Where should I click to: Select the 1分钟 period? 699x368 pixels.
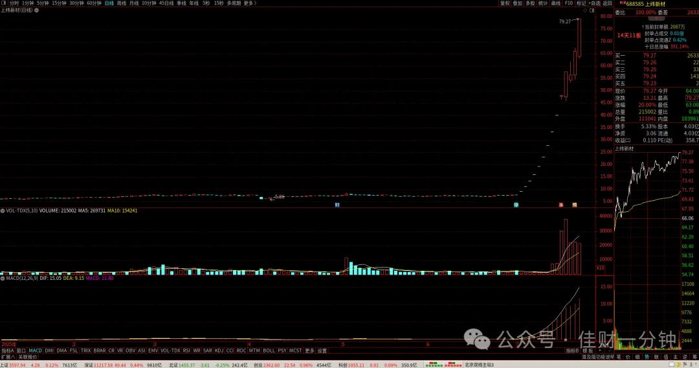[x=28, y=3]
